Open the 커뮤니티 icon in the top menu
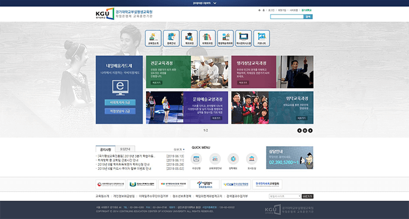This screenshot has width=409, height=219. click(x=261, y=39)
